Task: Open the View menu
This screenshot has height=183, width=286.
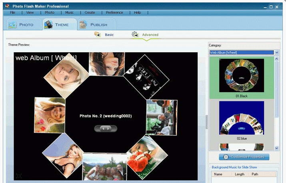Action: coord(30,12)
